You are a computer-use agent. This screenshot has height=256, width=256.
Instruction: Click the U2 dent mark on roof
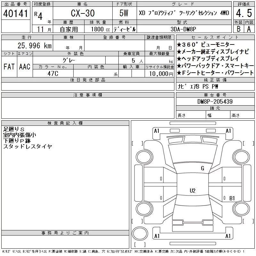point(192,191)
